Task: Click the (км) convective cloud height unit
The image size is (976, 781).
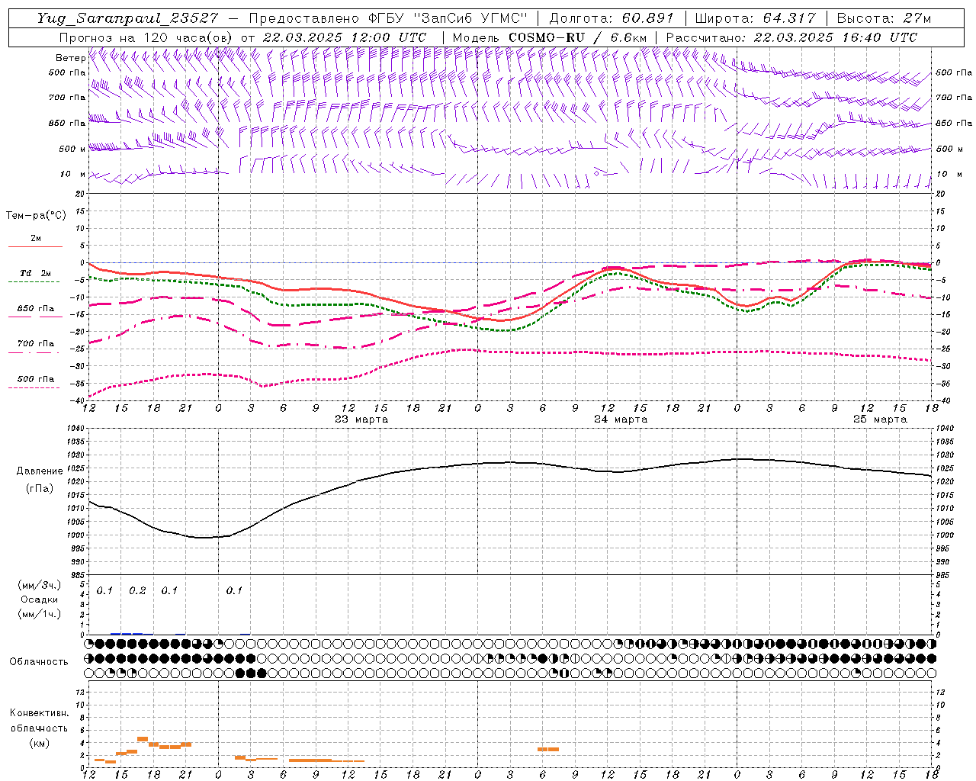Action: 39,743
